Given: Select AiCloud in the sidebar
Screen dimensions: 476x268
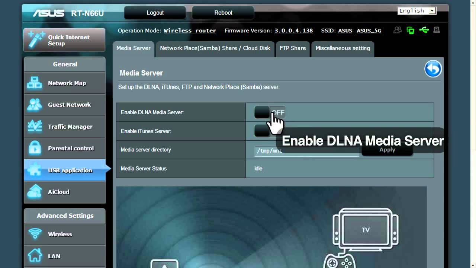Looking at the screenshot, I should [x=65, y=192].
